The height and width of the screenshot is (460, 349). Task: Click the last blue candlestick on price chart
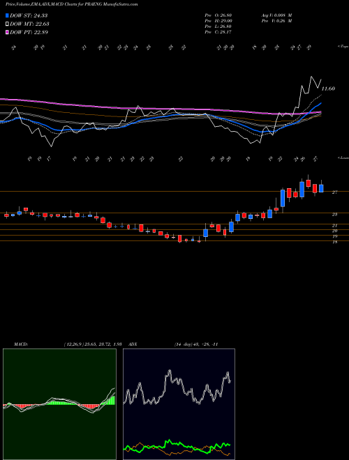coord(321,188)
